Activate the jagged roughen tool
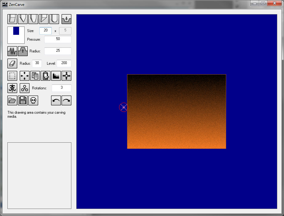284x216 pixels. click(x=12, y=51)
